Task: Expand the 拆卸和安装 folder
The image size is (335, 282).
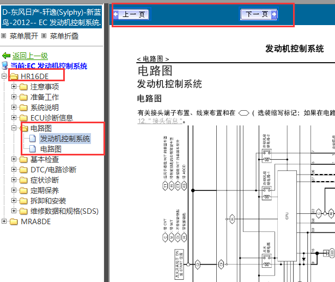Action: 14,201
